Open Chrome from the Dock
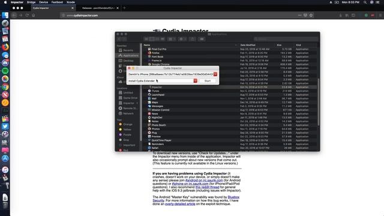The width and height of the screenshot is (384, 216). 5,87
